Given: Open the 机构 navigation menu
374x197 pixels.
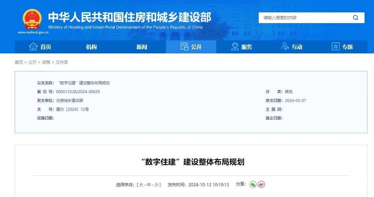Looking at the screenshot, I should 91,47.
